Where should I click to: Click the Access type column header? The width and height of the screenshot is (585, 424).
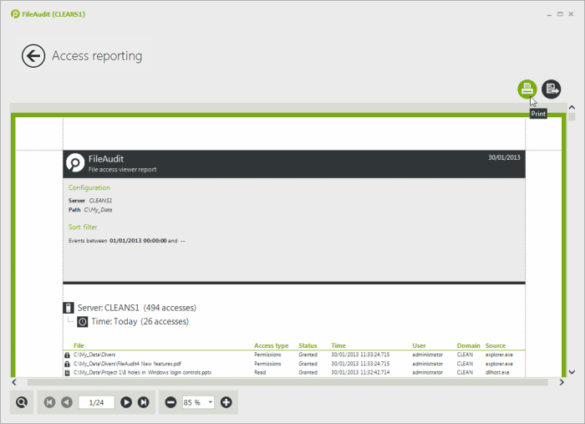point(271,345)
